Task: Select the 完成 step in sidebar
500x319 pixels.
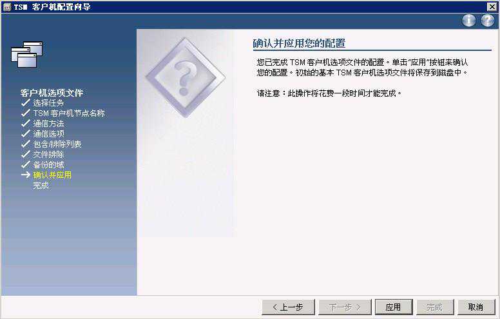Action: (x=41, y=186)
